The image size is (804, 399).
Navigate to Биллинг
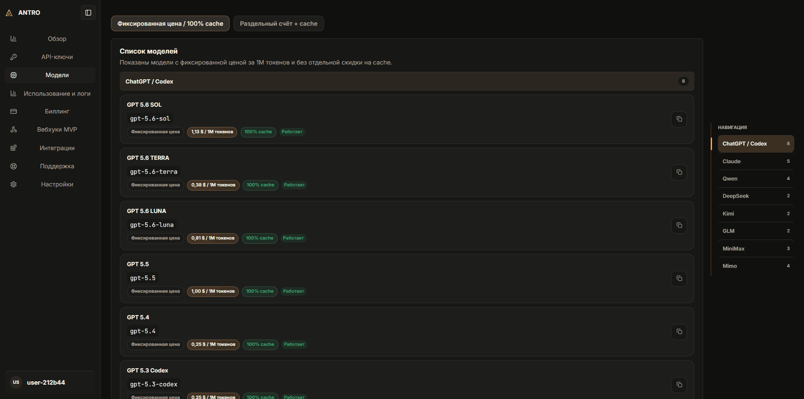click(x=50, y=111)
